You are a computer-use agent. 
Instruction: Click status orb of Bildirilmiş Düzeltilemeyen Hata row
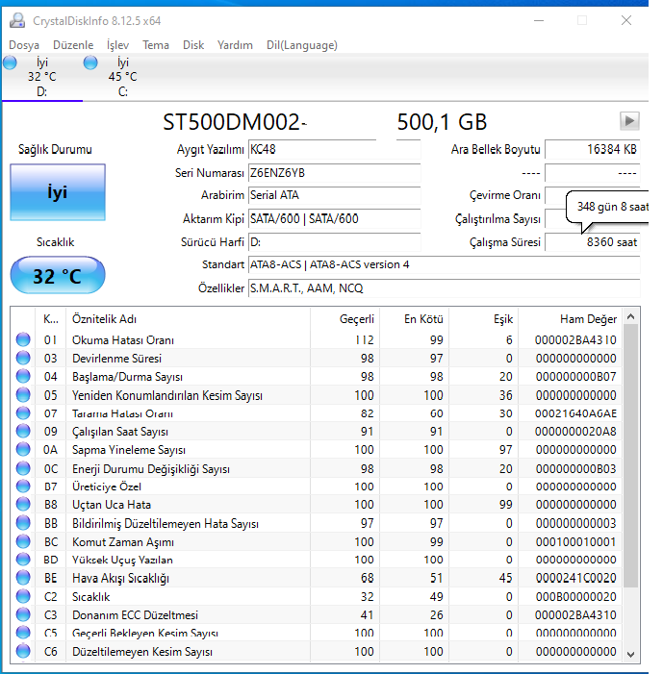coord(23,523)
